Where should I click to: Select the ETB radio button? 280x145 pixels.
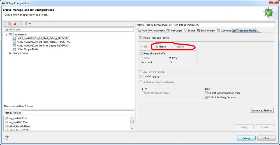click(142, 47)
